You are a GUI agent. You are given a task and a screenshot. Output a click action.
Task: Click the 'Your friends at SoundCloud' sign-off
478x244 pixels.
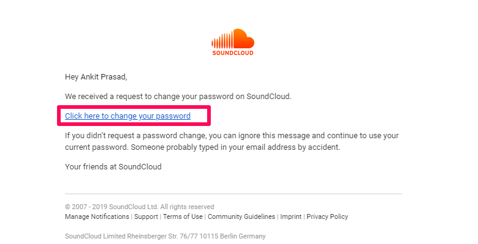tap(113, 167)
